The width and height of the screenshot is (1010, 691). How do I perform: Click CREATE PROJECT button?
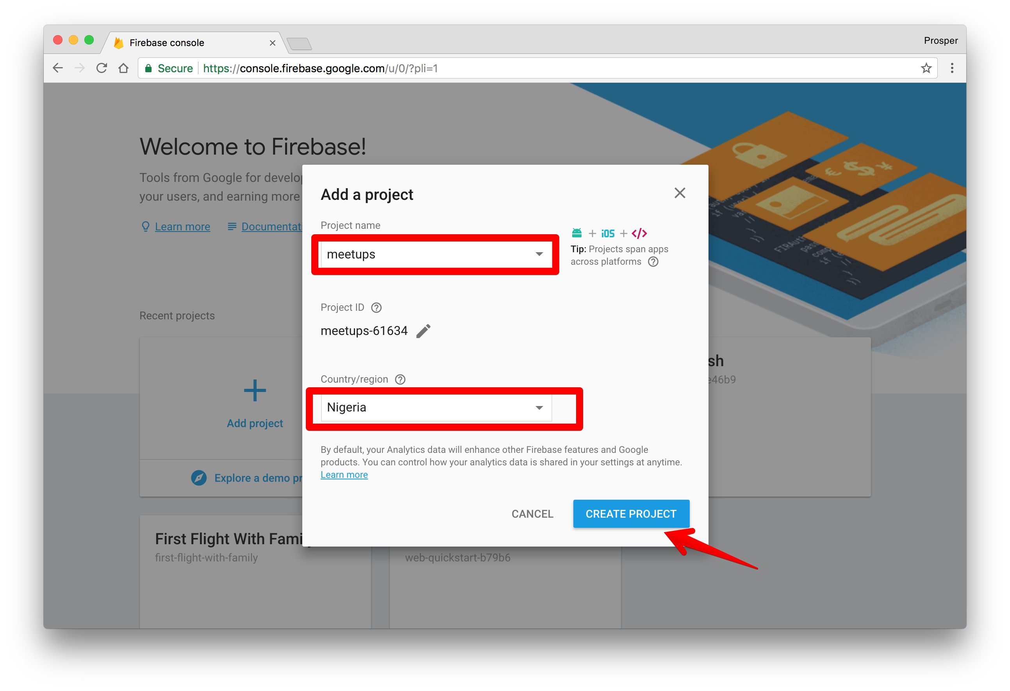pyautogui.click(x=629, y=513)
